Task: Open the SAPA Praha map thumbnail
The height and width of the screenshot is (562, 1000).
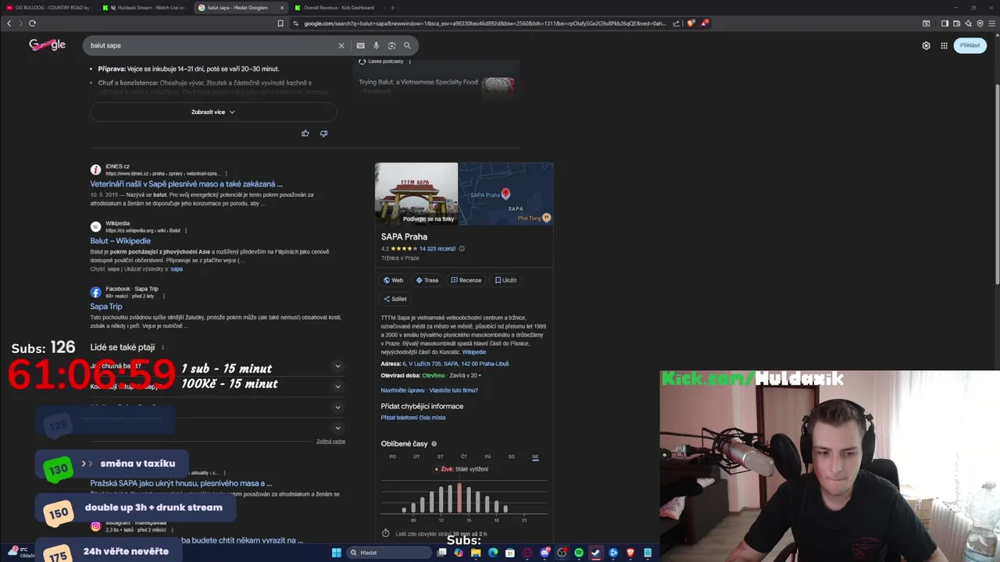Action: [x=505, y=194]
